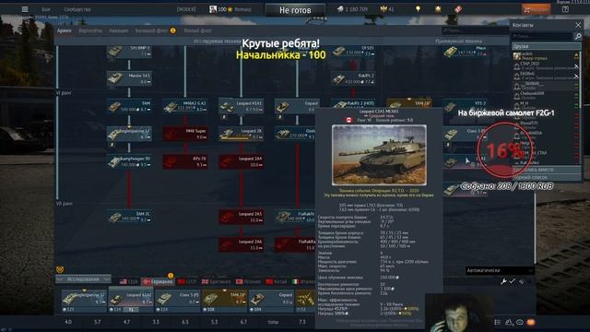Select the locked Leopard 2A5 card
The height and width of the screenshot is (332, 590).
(242, 218)
